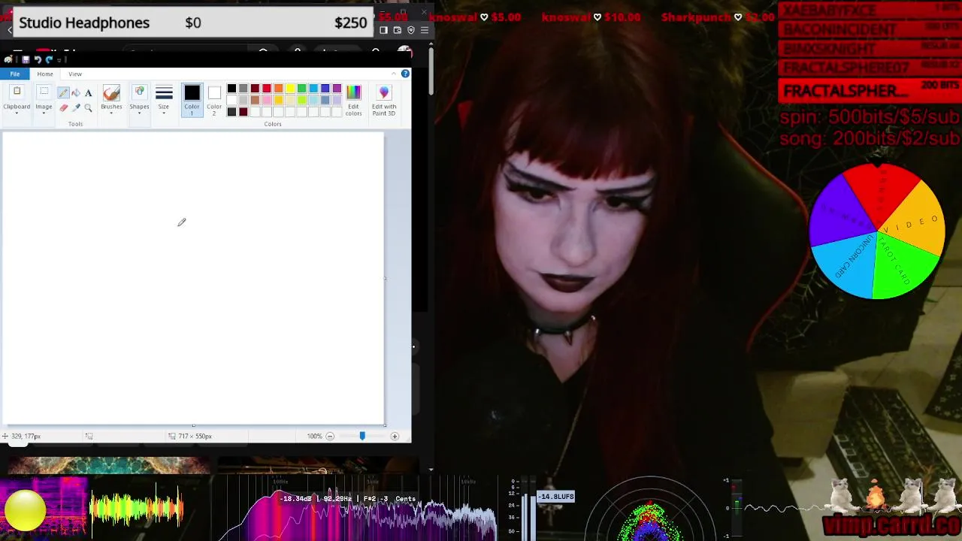The height and width of the screenshot is (541, 962).
Task: Click zoom out minus button
Action: 329,436
